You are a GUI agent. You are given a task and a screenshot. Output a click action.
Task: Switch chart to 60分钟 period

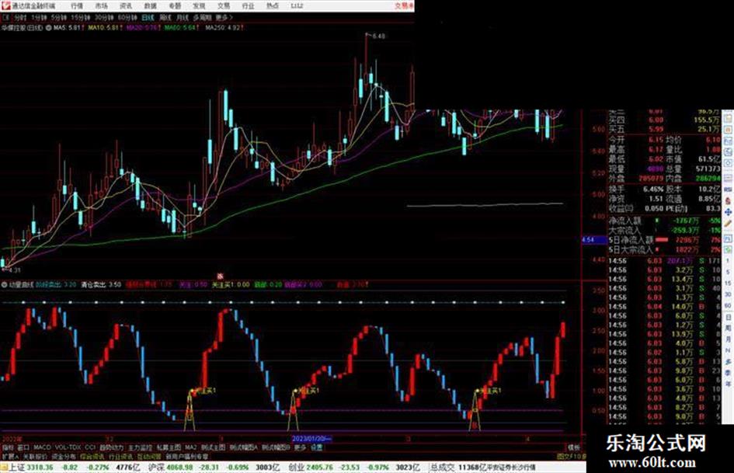click(x=127, y=17)
